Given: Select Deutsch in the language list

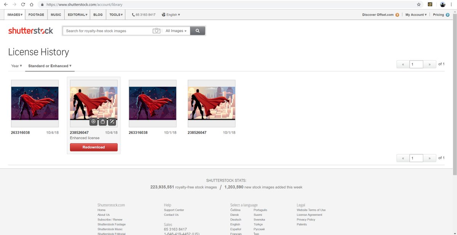Looking at the screenshot, I should [236, 220].
